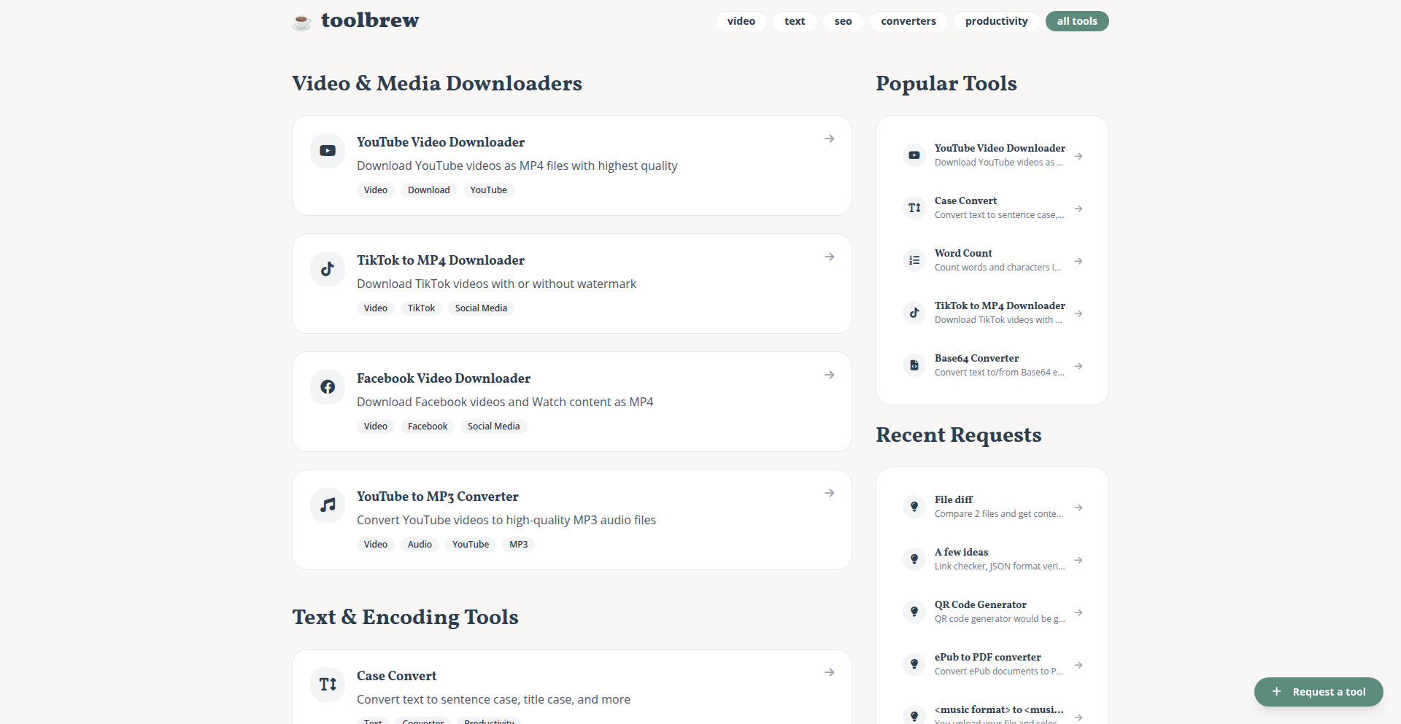Click 'Download Facebook videos and Watch content' description

505,402
